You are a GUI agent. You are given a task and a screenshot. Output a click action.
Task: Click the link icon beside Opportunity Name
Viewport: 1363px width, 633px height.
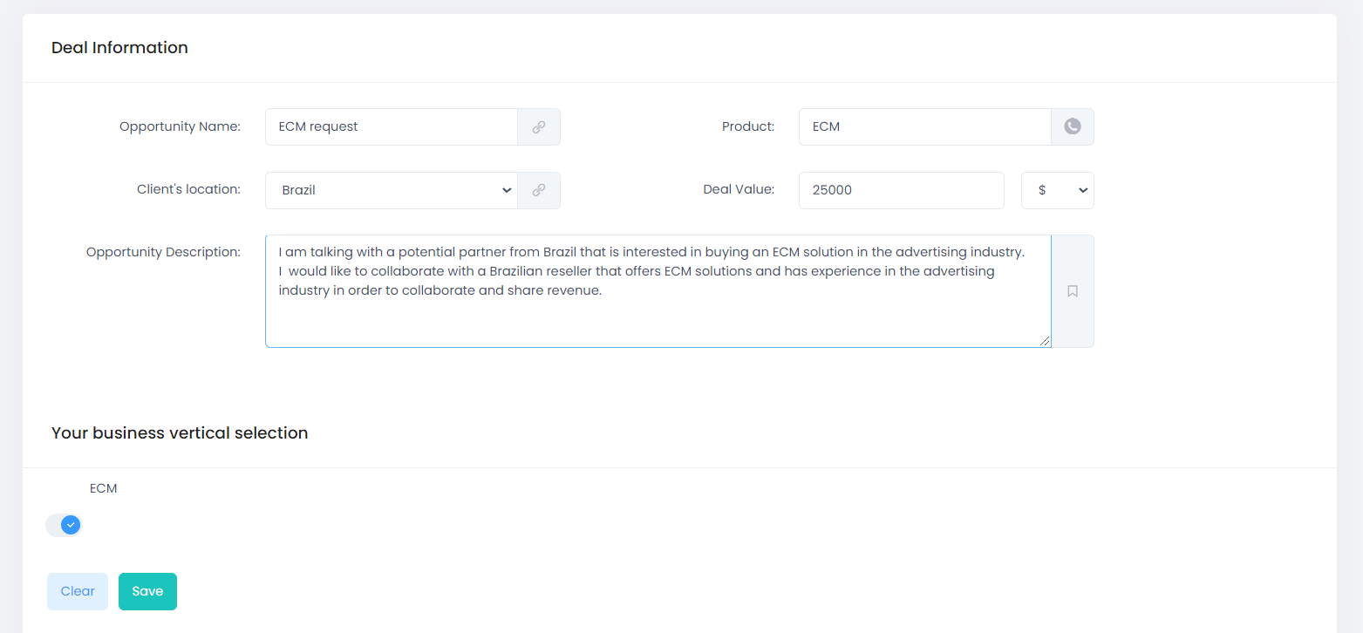tap(539, 126)
